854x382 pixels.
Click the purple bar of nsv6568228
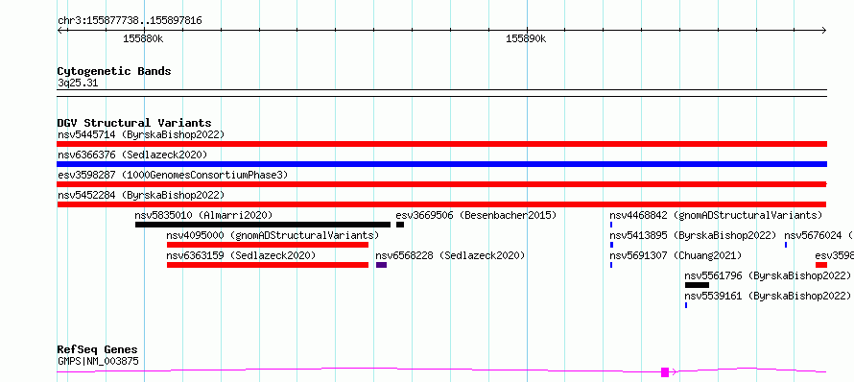381,265
